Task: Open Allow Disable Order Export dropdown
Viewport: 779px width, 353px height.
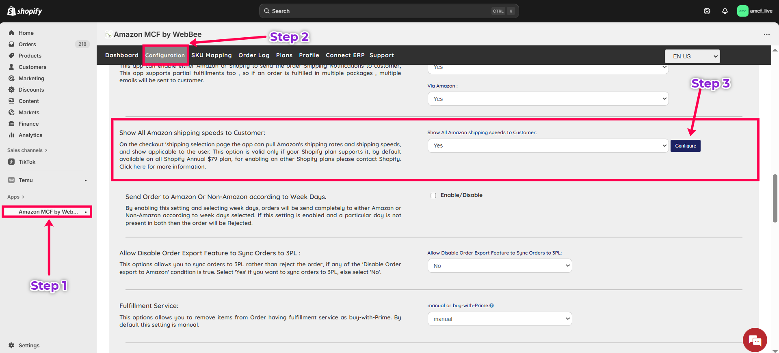Action: coord(500,266)
